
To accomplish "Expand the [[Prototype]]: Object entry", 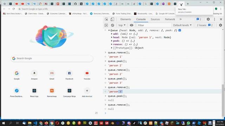I will click(x=112, y=48).
